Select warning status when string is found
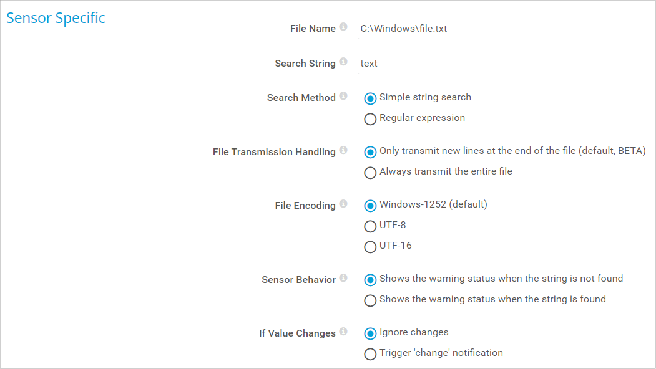The image size is (656, 369). coord(370,300)
